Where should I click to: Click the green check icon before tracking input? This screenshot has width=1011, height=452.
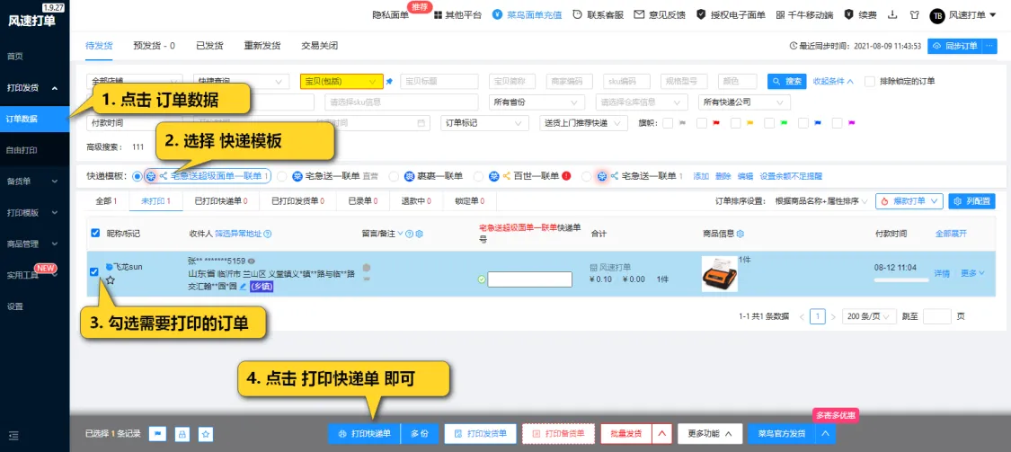[481, 279]
